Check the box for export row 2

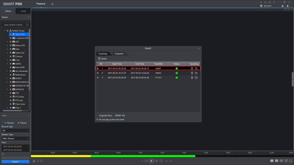coord(98,73)
